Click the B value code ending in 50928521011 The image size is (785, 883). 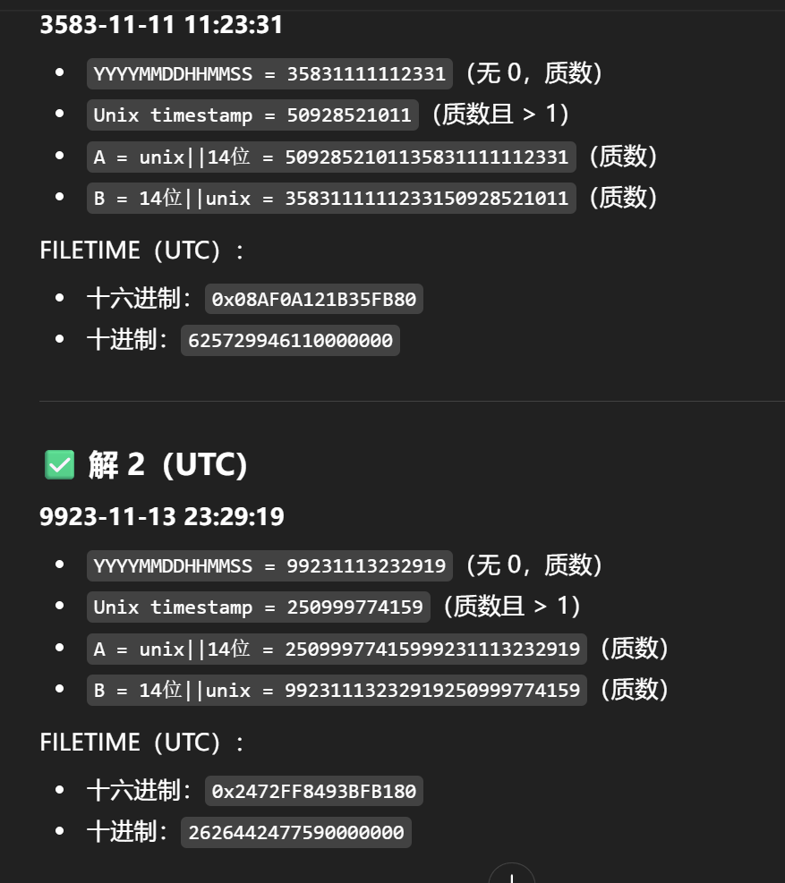point(331,198)
